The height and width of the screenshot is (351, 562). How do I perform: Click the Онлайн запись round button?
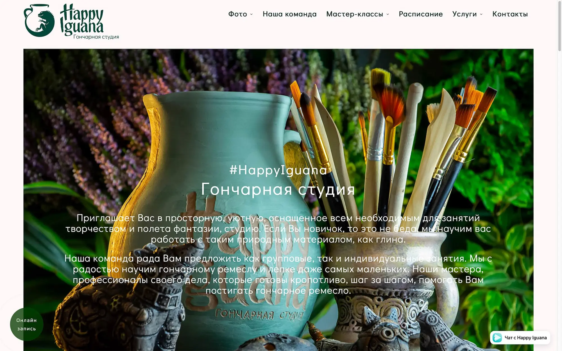click(x=27, y=324)
